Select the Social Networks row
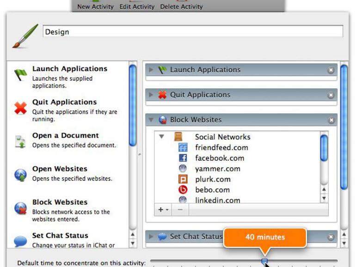The height and width of the screenshot is (267, 356). (x=237, y=137)
